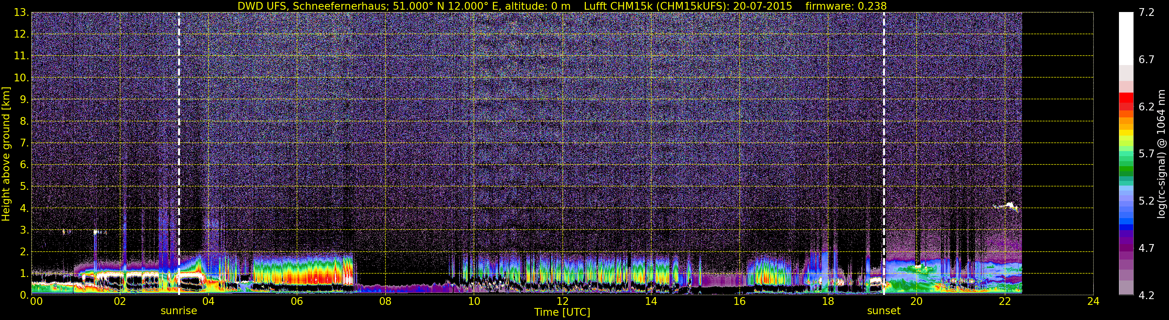The width and height of the screenshot is (1169, 320).
Task: Click the time tick '08'
Action: [x=385, y=302]
